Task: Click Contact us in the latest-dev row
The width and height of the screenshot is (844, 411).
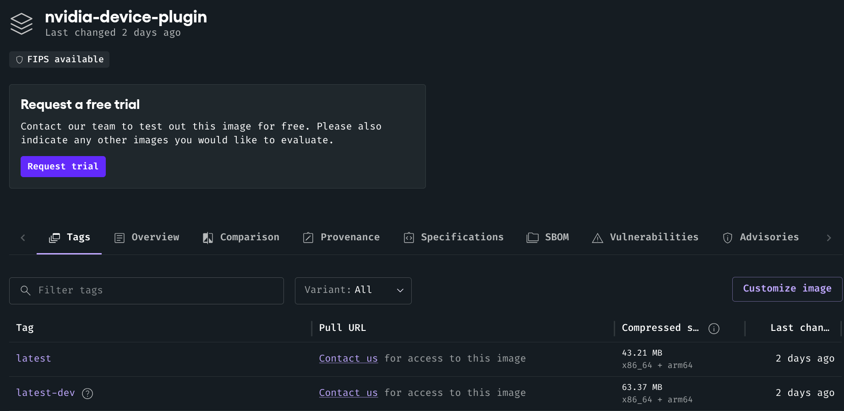Action: (348, 393)
